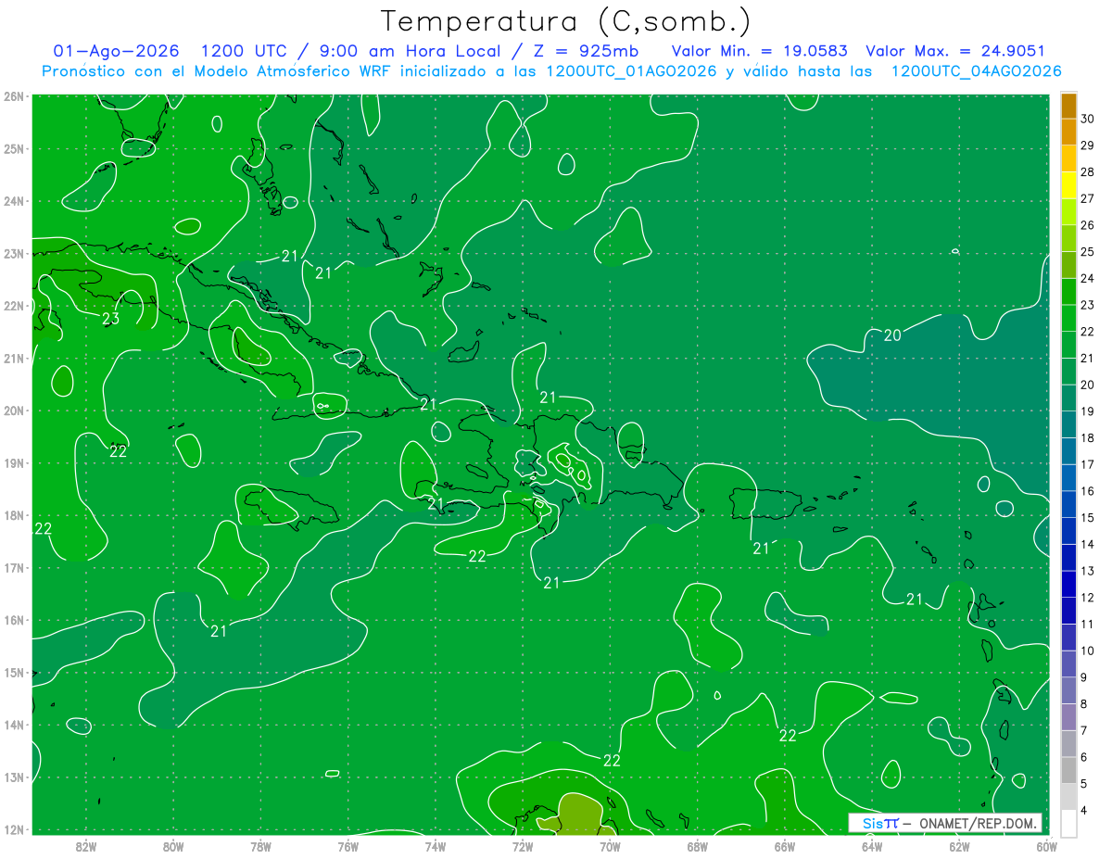Click the '17' value in color legend

(x=1087, y=464)
